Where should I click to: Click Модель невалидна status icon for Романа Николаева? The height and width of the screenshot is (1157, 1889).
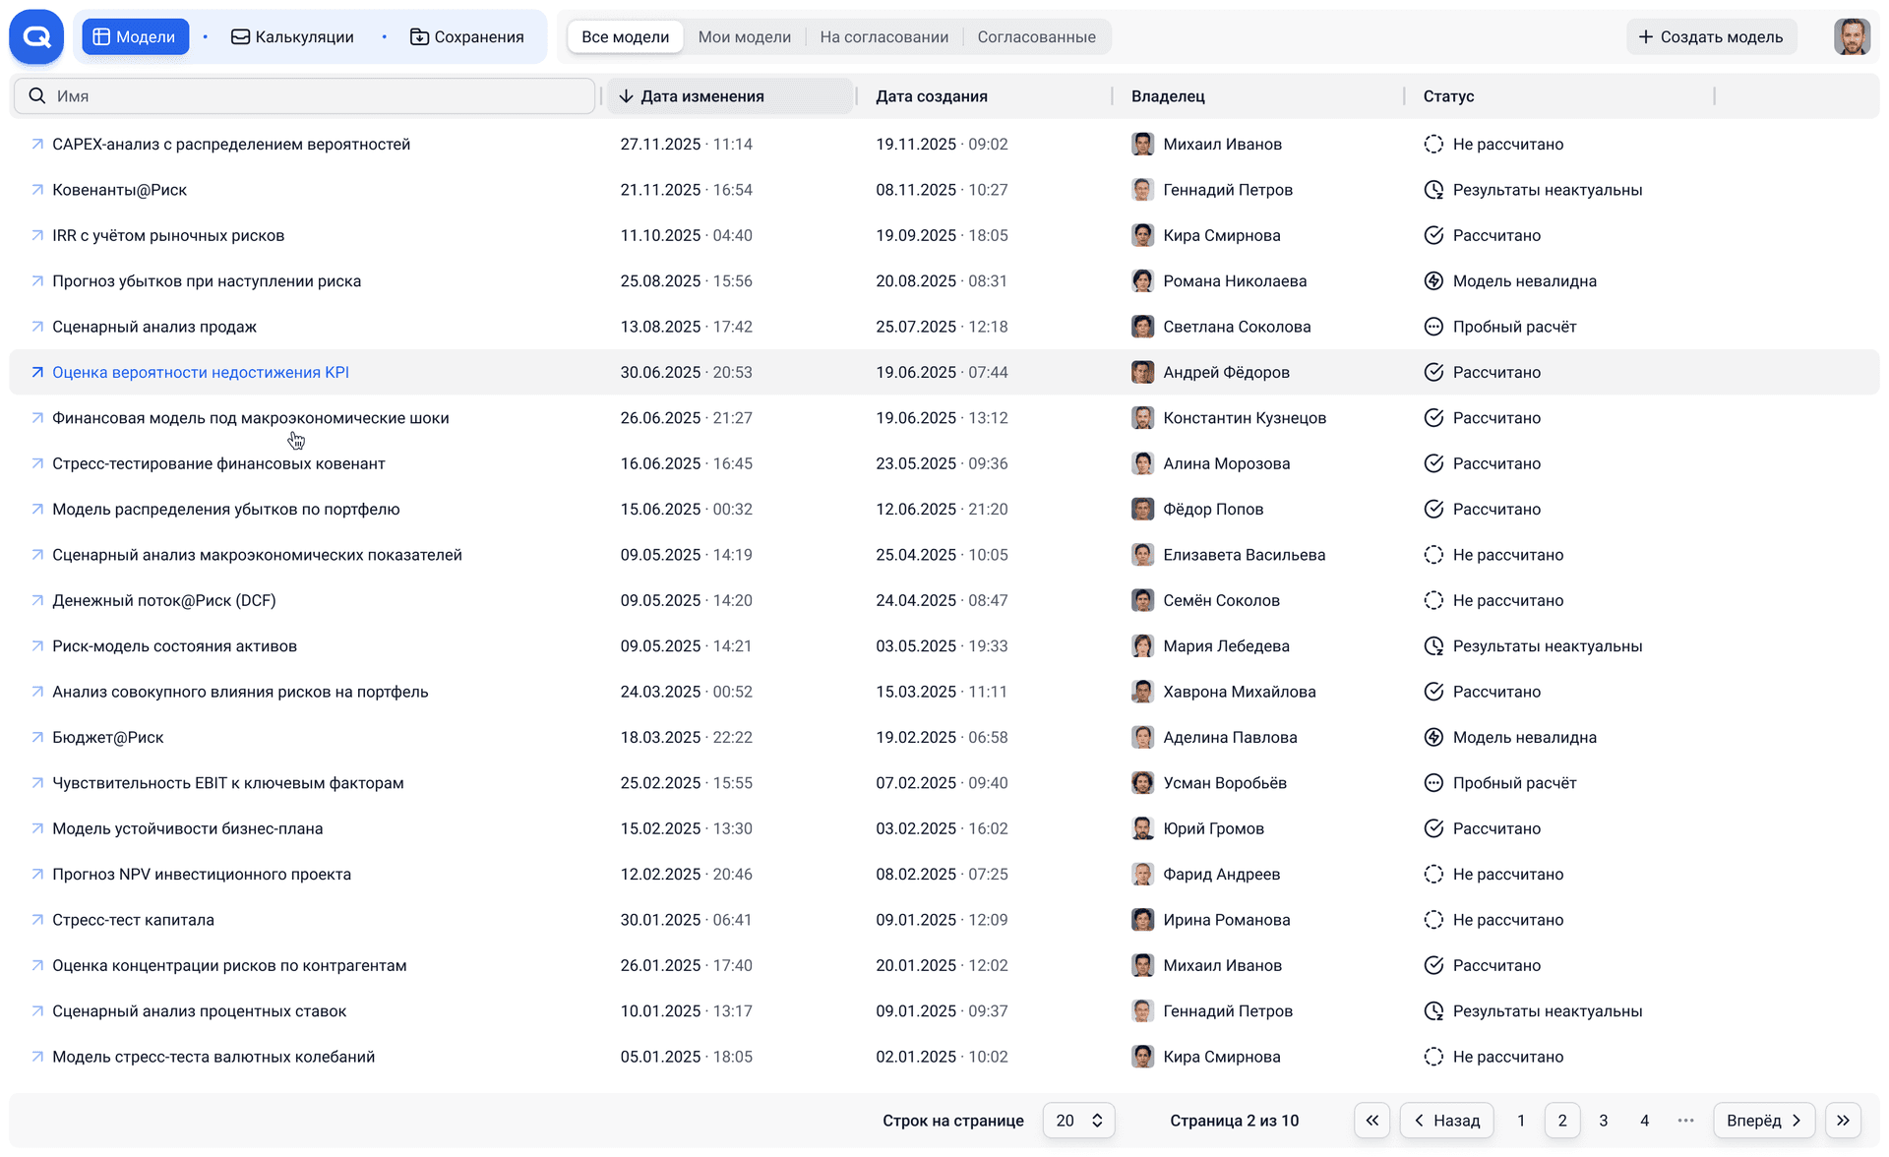coord(1433,281)
